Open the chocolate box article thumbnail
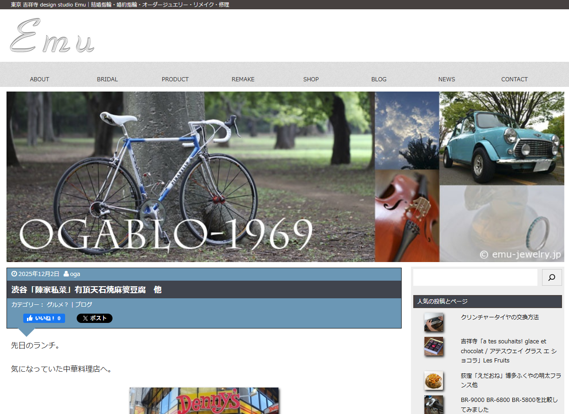This screenshot has height=414, width=569. coord(433,347)
